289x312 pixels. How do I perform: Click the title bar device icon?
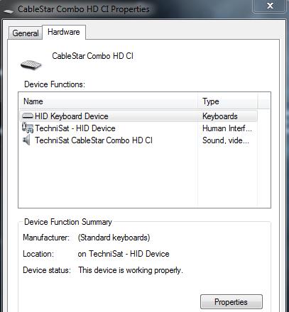point(9,11)
